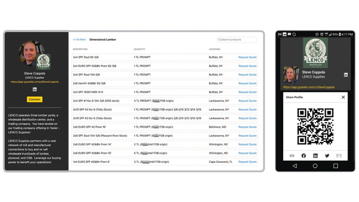Image resolution: width=359 pixels, height=202 pixels.
Task: Tap Steve Coppola photo on phone screen
Action: coord(291,75)
